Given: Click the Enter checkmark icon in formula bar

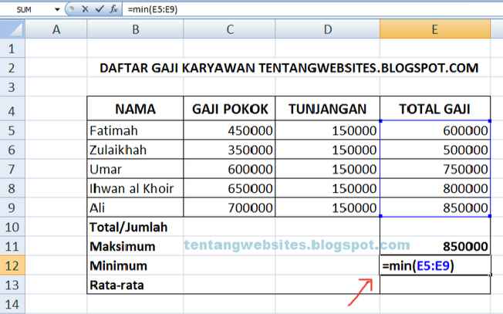Looking at the screenshot, I should point(100,9).
